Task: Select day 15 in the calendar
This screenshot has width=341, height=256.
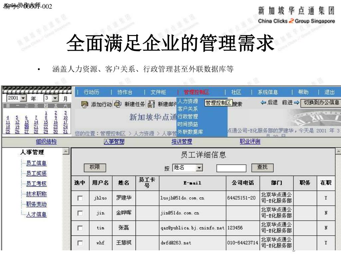Action: [x=46, y=122]
